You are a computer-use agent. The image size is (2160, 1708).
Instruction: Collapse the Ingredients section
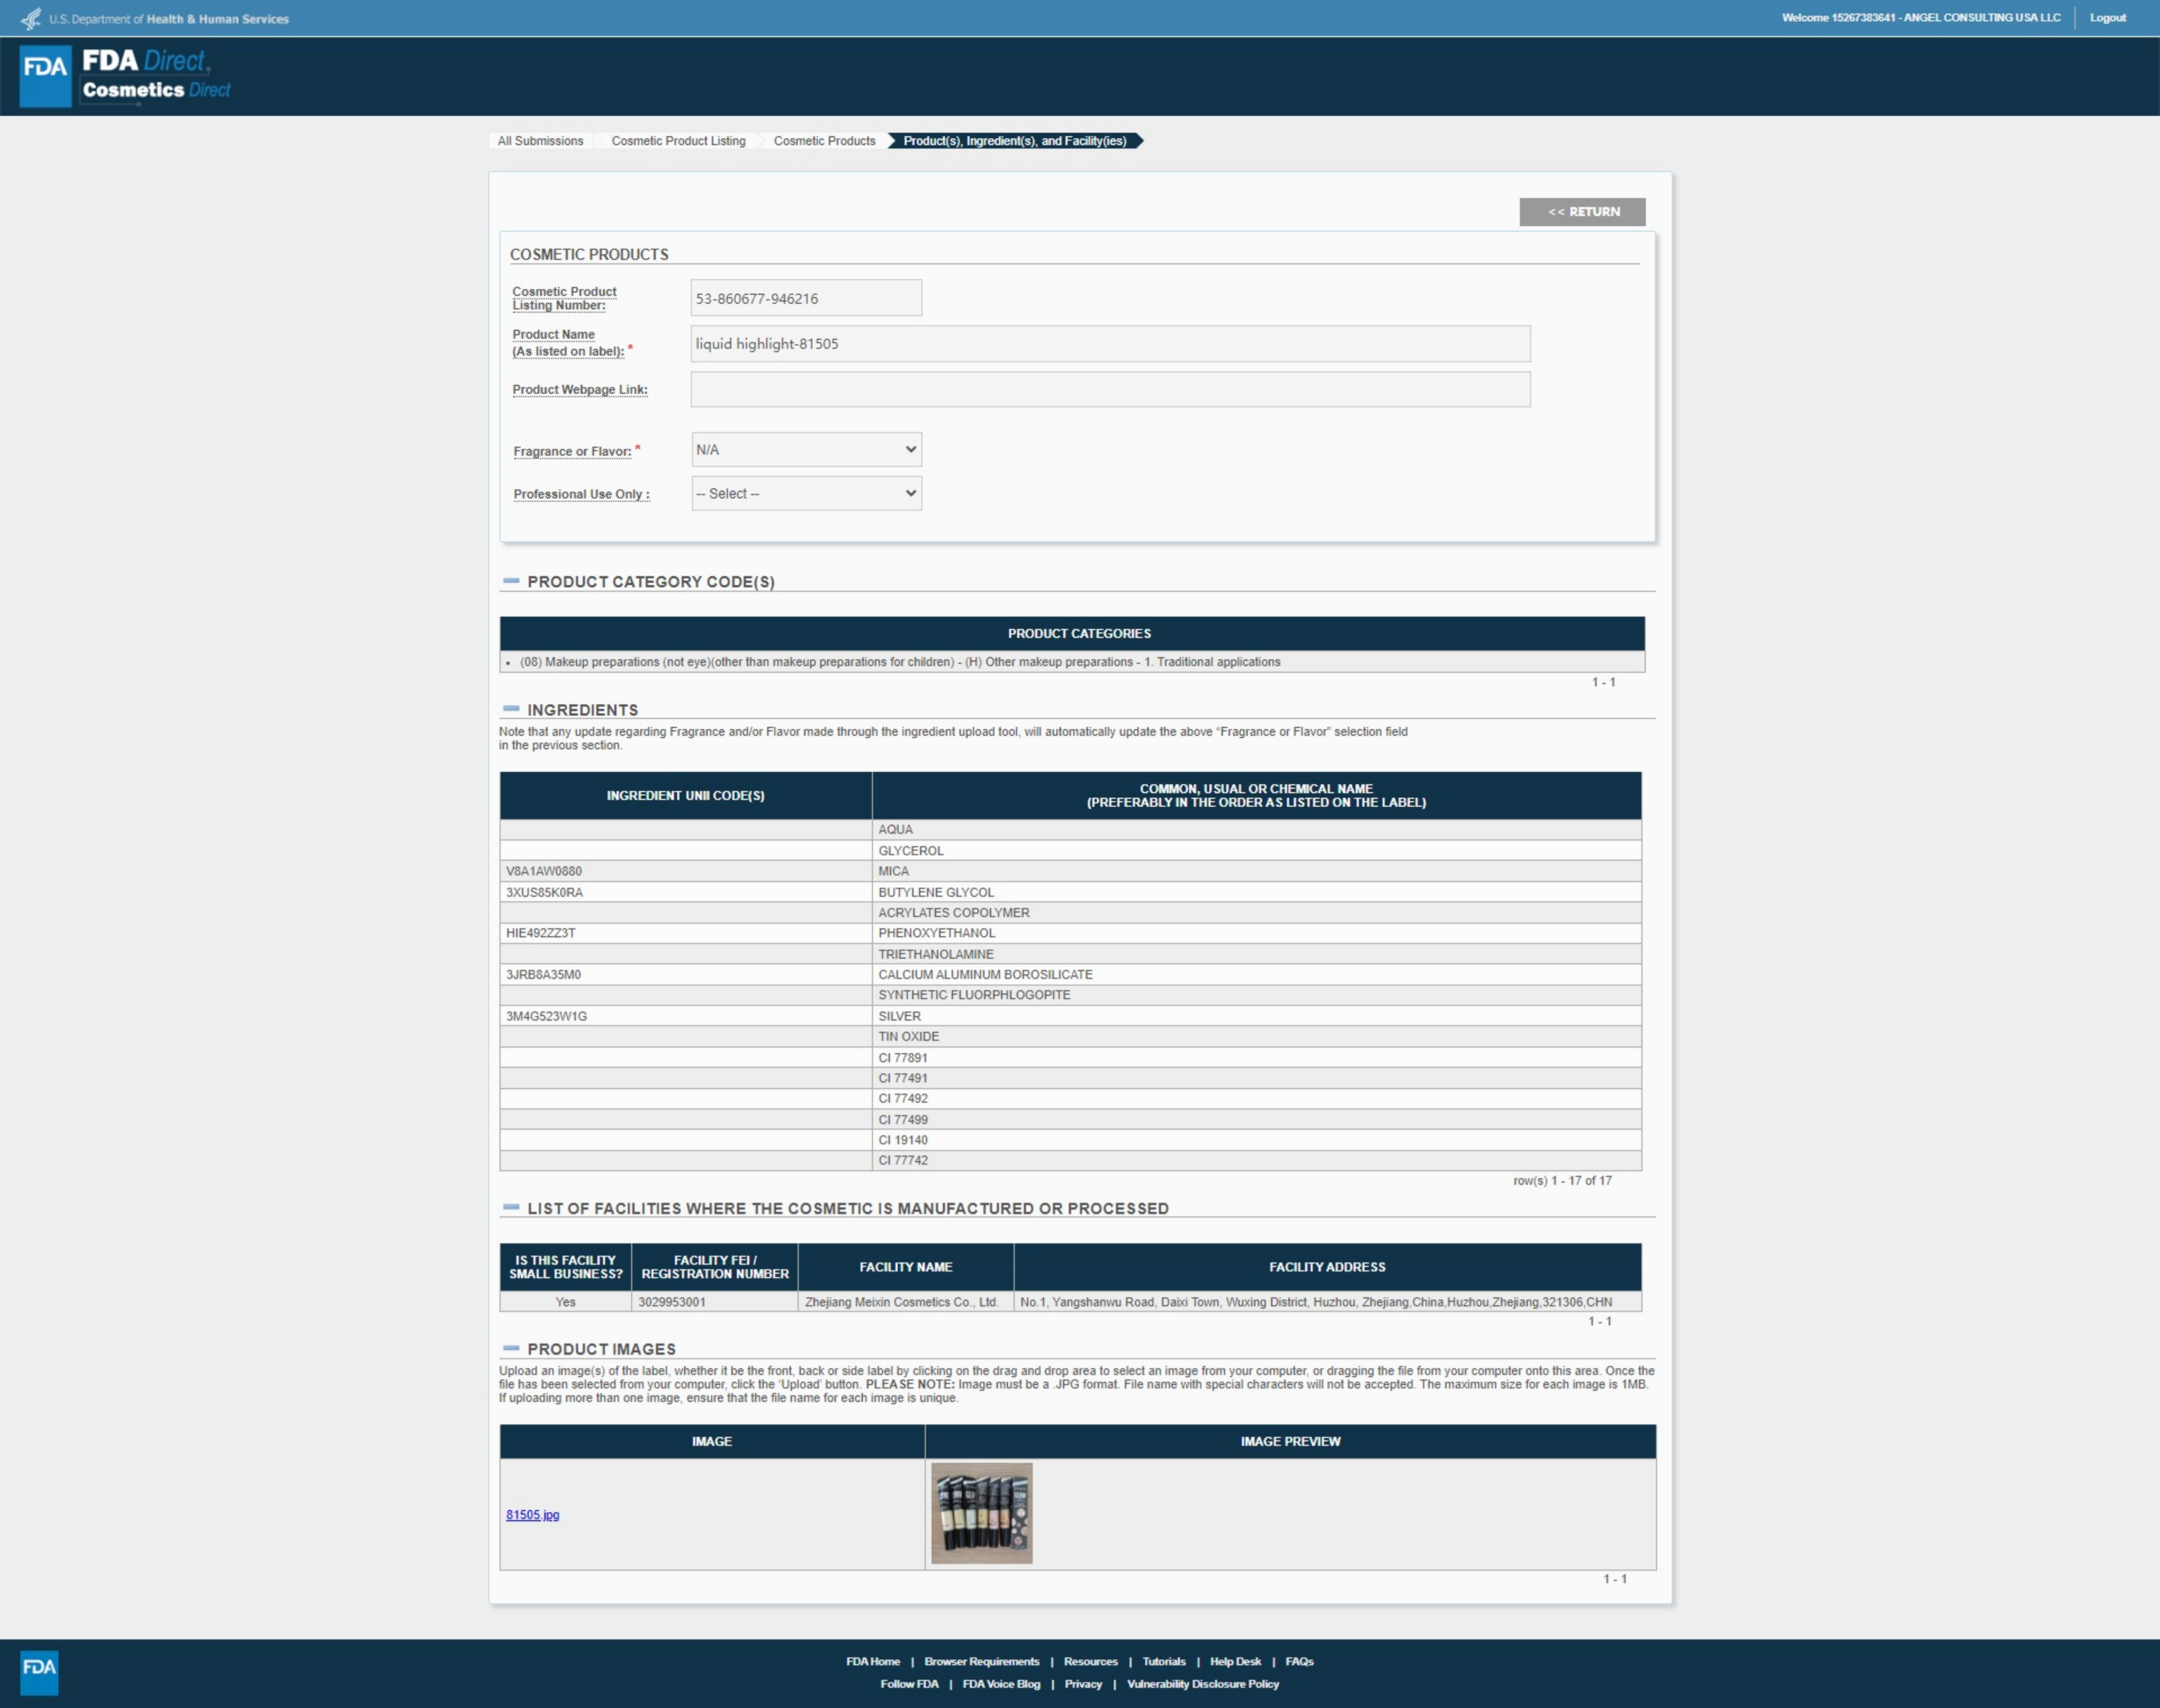(x=511, y=709)
